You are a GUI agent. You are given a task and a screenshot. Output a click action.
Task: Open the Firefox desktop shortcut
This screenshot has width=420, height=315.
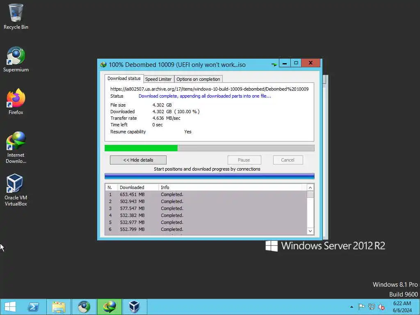[16, 102]
